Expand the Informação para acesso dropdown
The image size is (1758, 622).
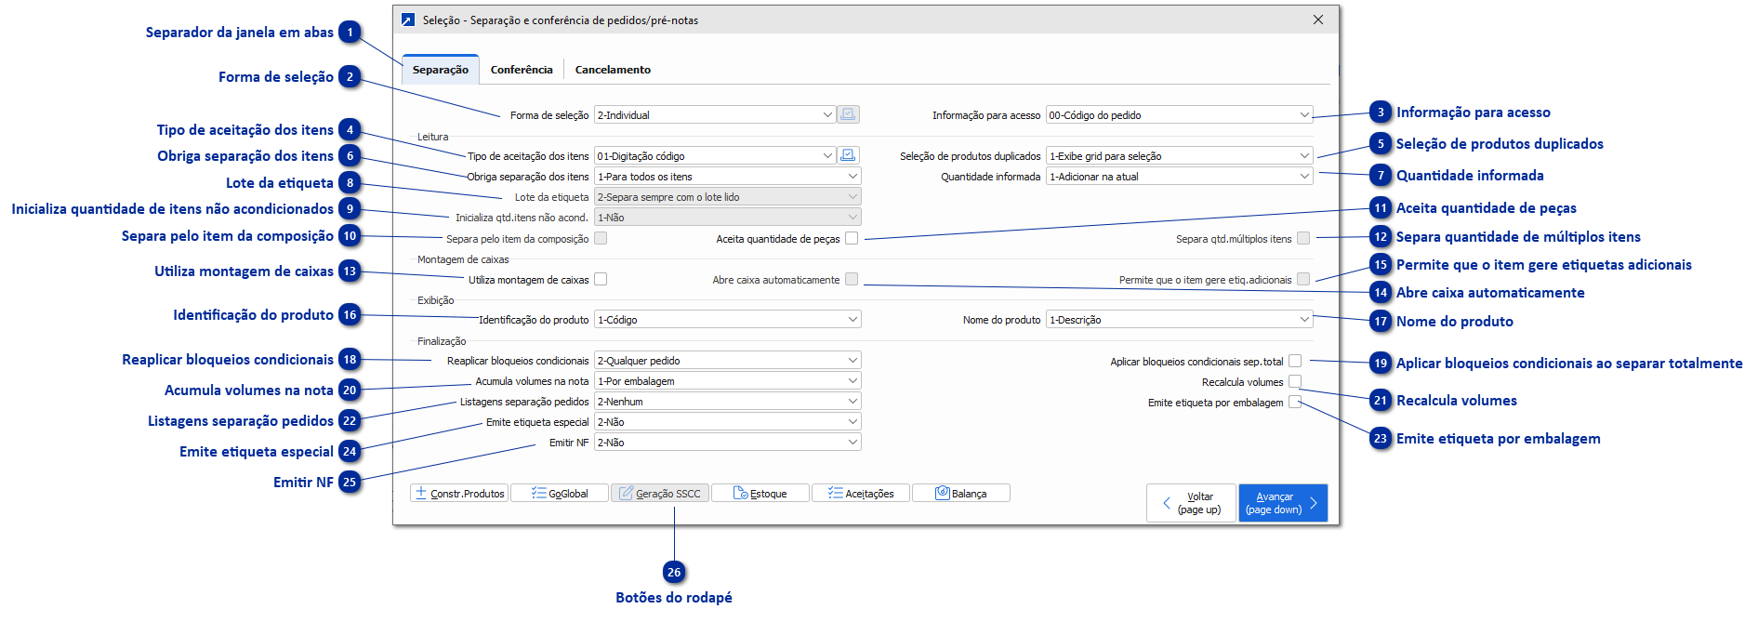1304,115
